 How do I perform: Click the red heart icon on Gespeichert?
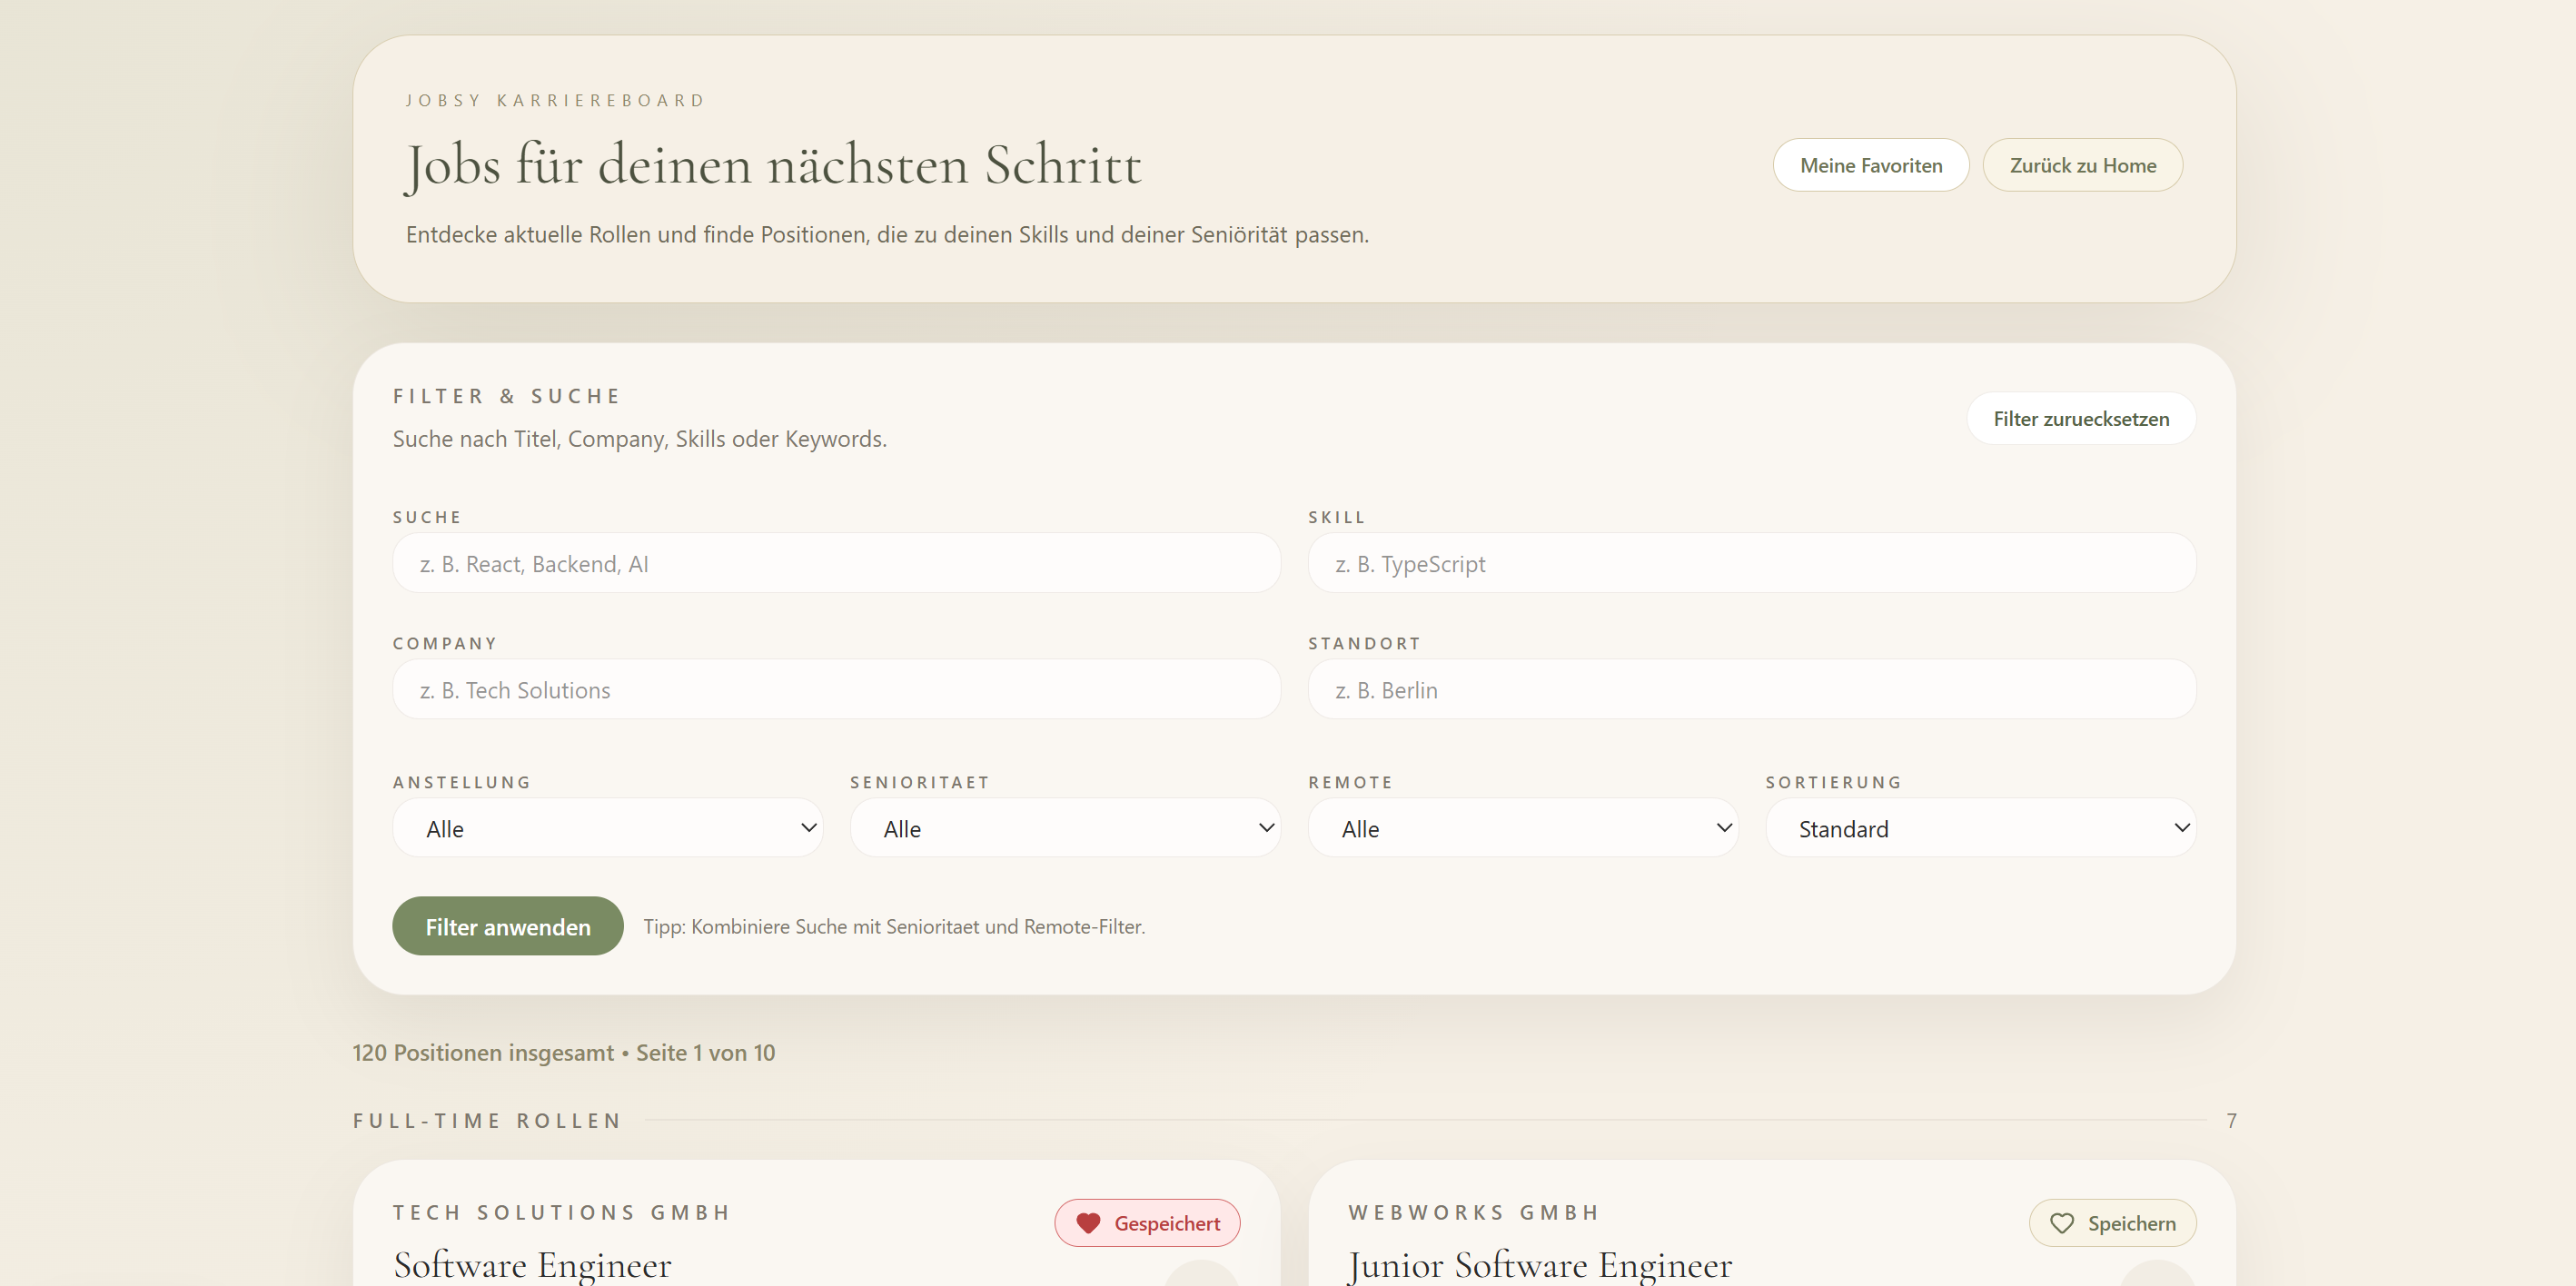[x=1088, y=1223]
